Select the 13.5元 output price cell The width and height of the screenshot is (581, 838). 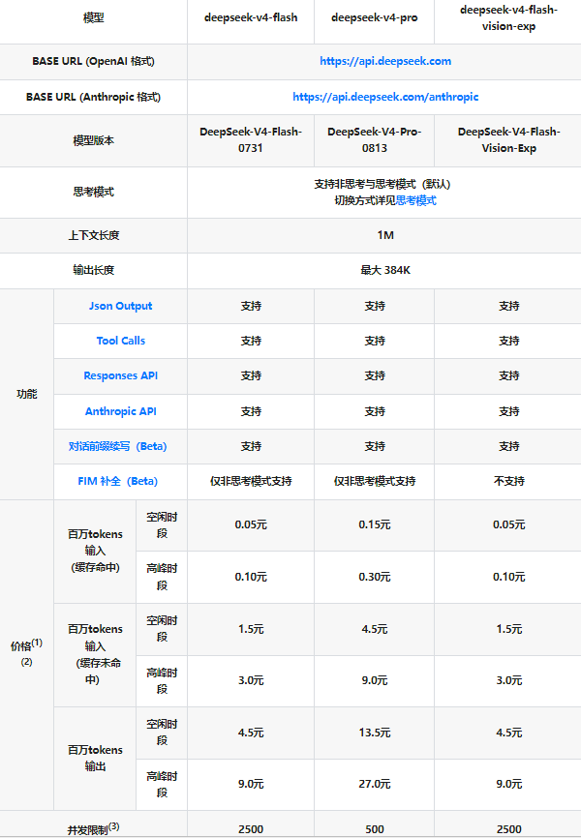(375, 733)
